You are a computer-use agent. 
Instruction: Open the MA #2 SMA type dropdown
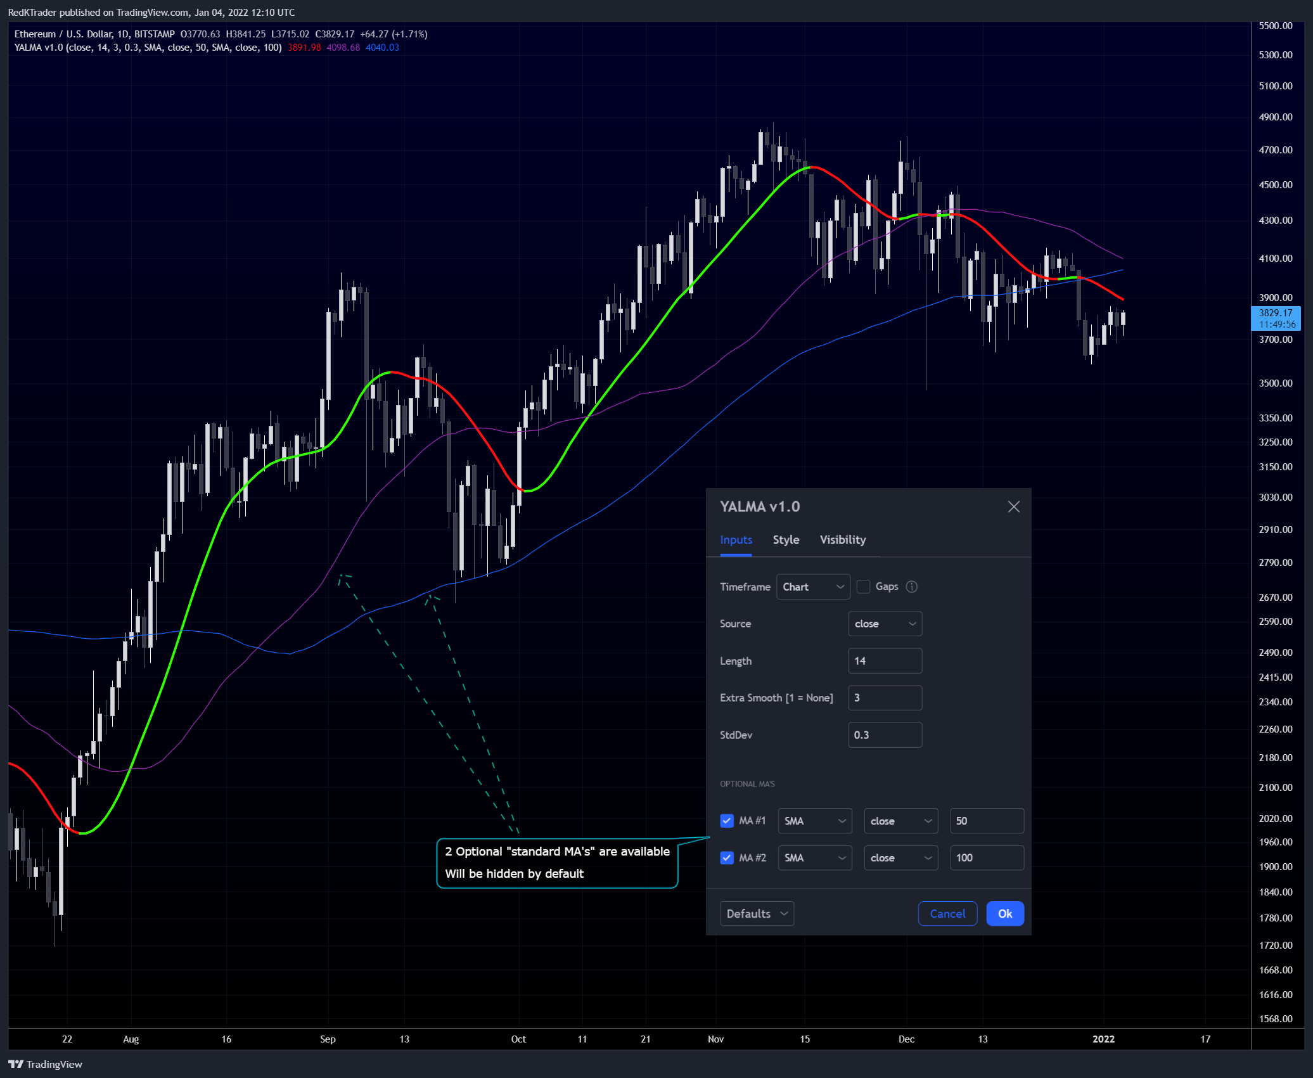pyautogui.click(x=814, y=857)
